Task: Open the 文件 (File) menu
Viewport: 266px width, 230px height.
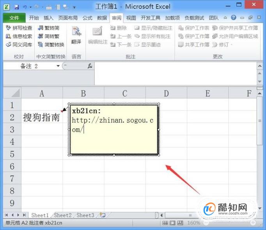Action: (x=14, y=18)
